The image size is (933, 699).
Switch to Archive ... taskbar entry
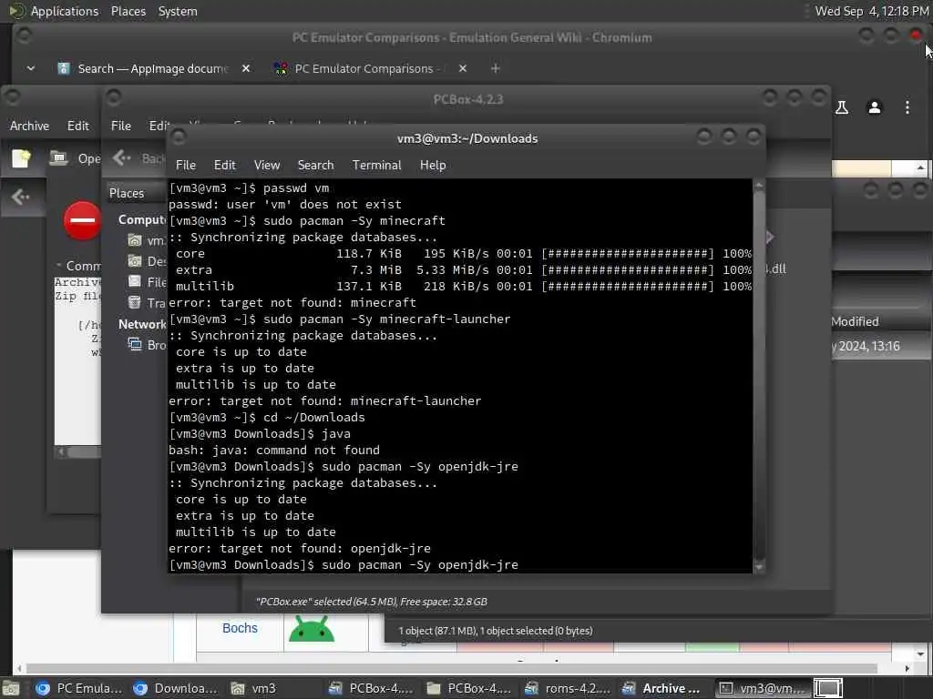[x=661, y=688]
